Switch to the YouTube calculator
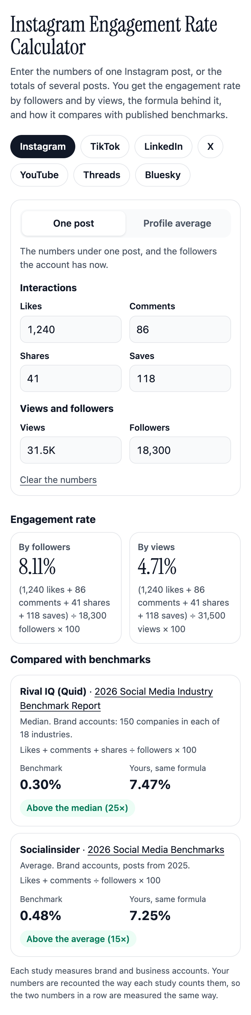This screenshot has height=1015, width=251. (39, 175)
